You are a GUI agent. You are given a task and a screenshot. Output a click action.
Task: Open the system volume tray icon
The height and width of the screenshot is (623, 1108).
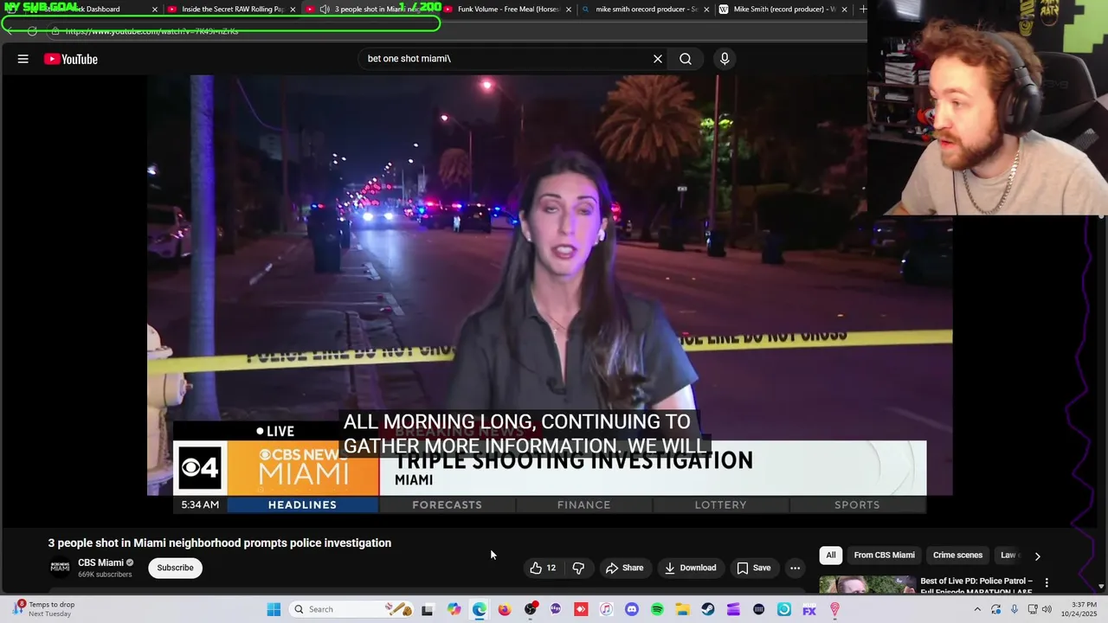pyautogui.click(x=1047, y=609)
